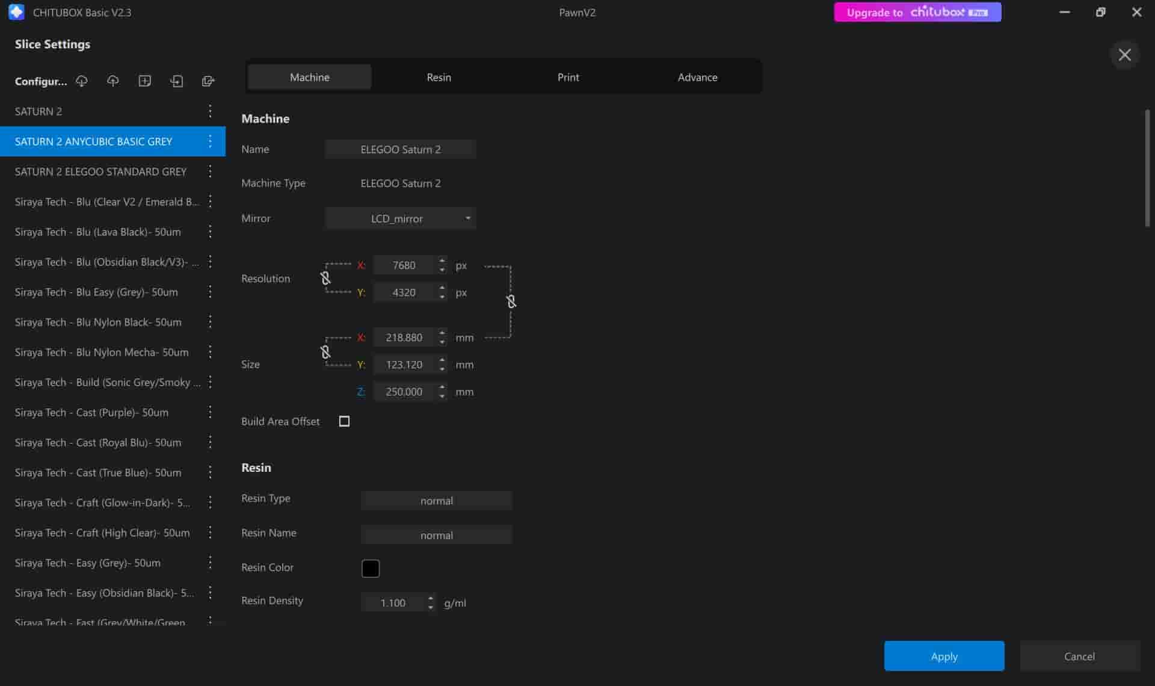This screenshot has height=686, width=1155.
Task: Click the export configuration icon
Action: click(208, 81)
